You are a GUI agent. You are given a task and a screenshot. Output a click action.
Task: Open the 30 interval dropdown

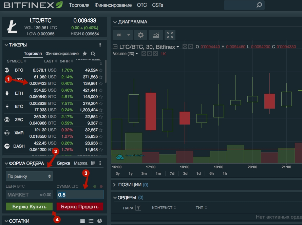pos(123,35)
